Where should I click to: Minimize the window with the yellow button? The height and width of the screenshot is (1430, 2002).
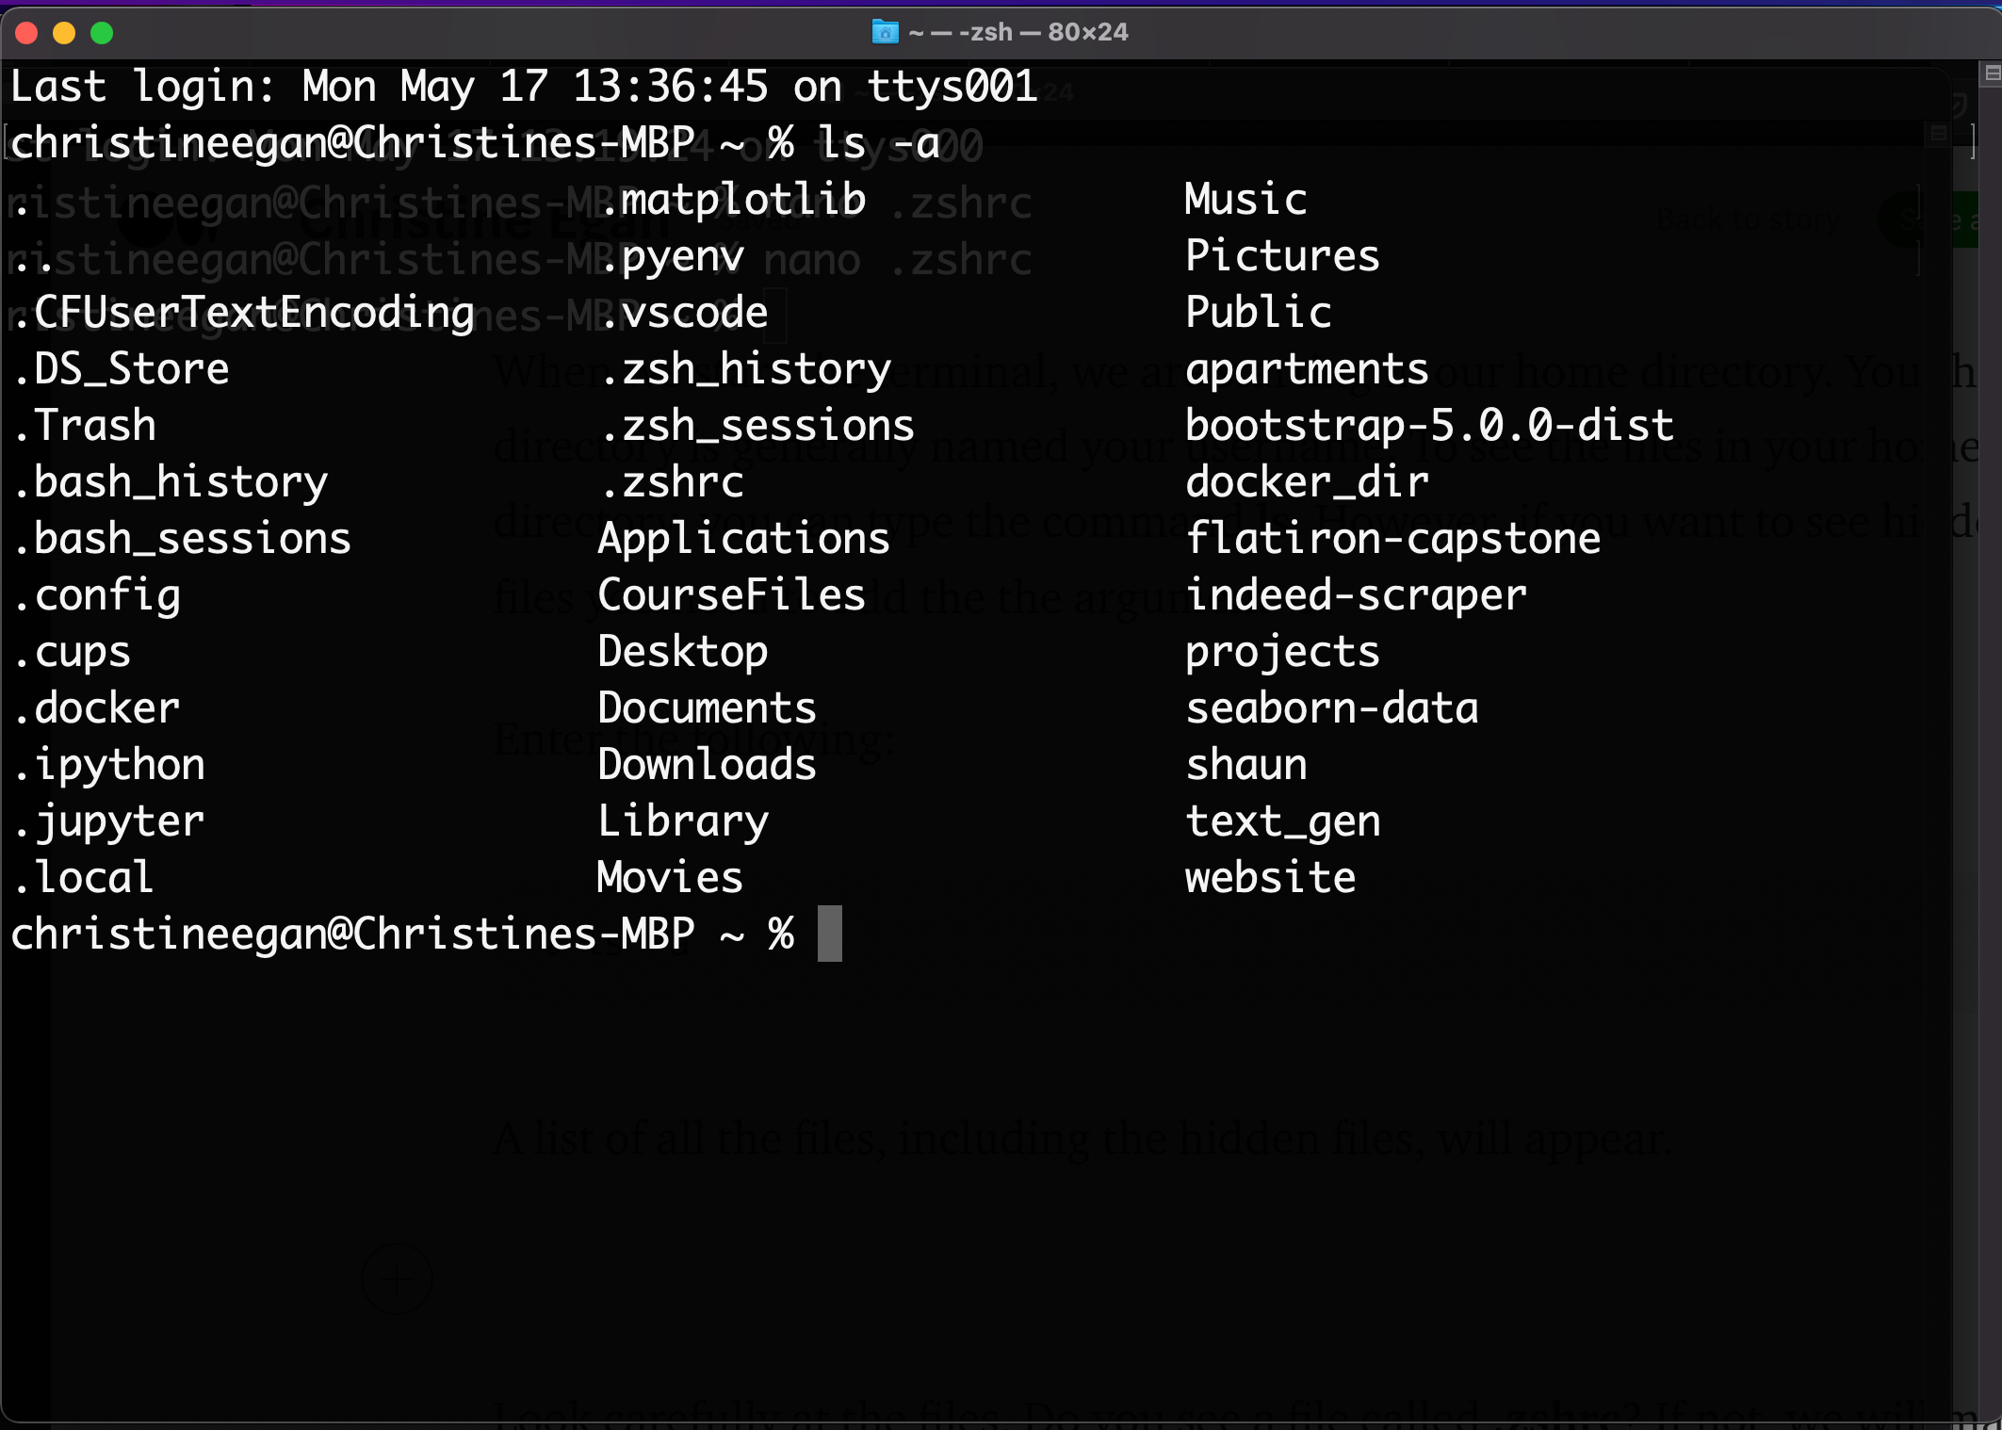(64, 33)
